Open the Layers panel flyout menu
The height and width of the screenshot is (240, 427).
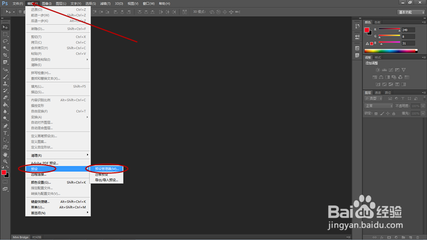tap(423, 92)
